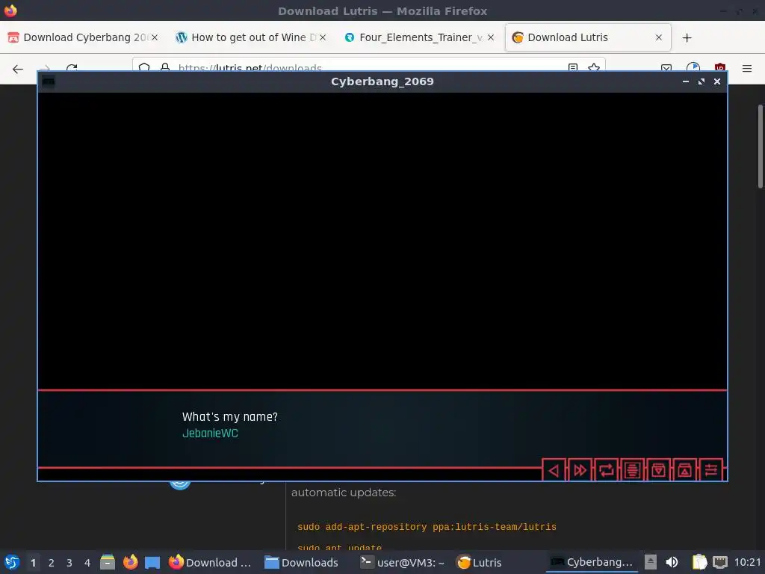
Task: Click the "What's my name?" prompt text
Action: (230, 417)
